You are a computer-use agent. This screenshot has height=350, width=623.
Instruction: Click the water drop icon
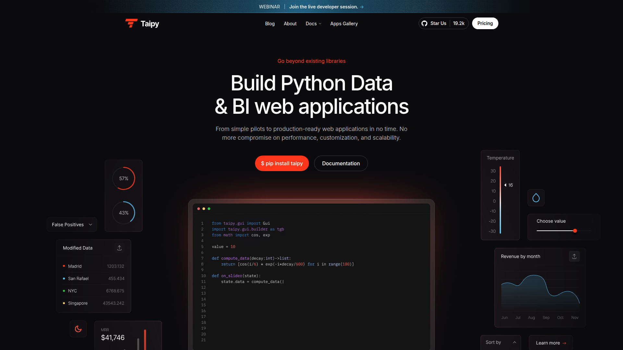click(536, 198)
